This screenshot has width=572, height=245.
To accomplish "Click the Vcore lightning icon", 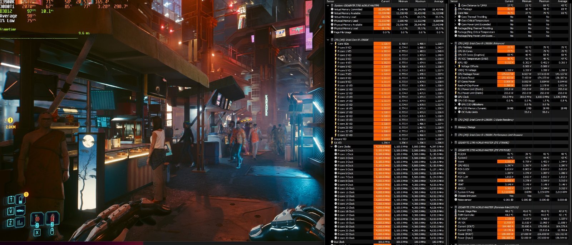I will click(x=455, y=161).
